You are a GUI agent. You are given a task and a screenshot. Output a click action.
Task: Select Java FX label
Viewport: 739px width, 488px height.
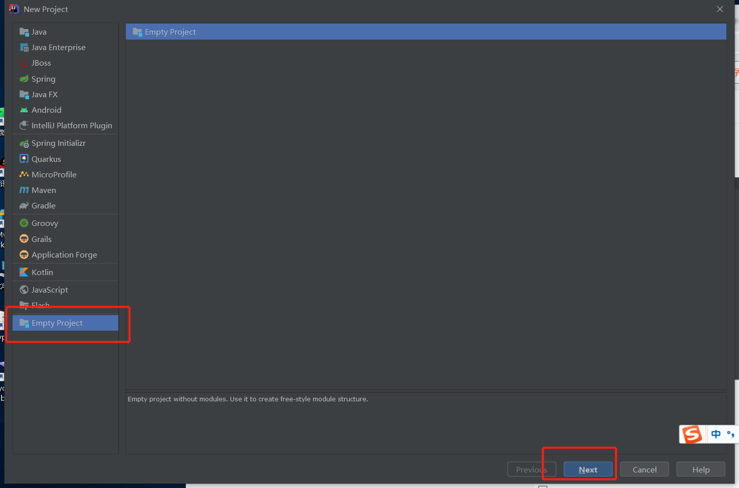(45, 95)
